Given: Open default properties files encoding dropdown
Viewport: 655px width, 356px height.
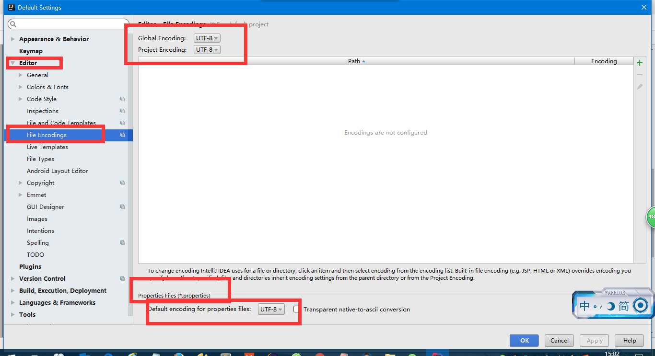Looking at the screenshot, I should (x=271, y=310).
